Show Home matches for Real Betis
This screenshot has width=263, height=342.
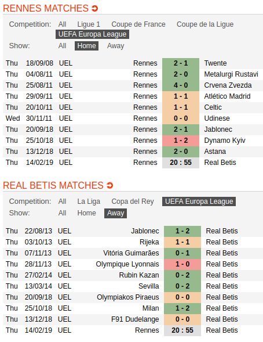pos(86,213)
